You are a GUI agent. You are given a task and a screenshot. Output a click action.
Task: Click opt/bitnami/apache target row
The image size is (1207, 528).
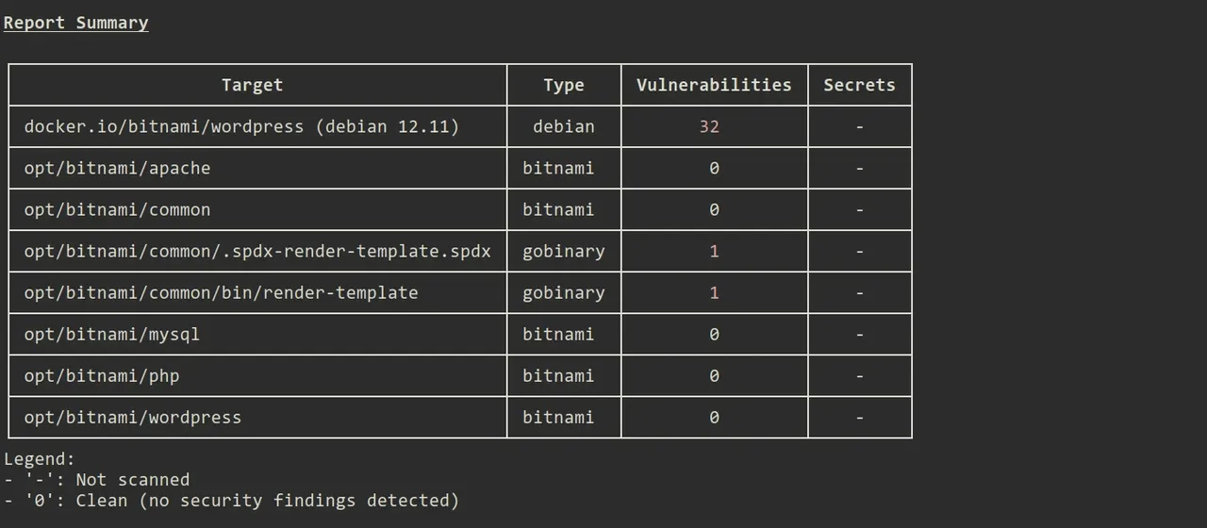click(x=117, y=168)
